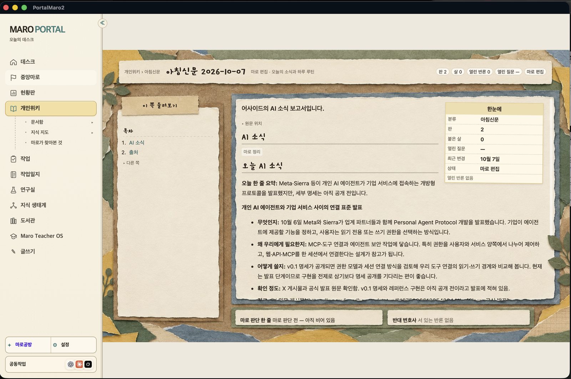Go to 작업일지 from the sidebar

[51, 174]
